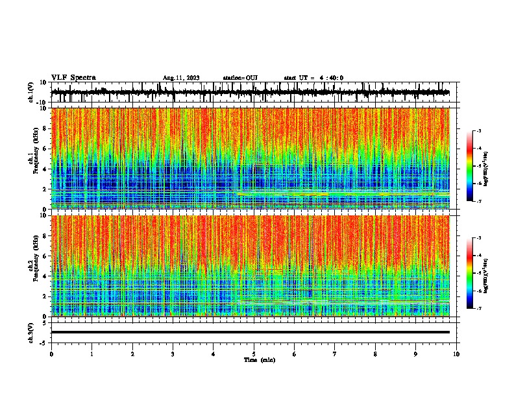Click the "-3" label on ch.1 color scale
This screenshot has width=514, height=397.
pos(479,130)
